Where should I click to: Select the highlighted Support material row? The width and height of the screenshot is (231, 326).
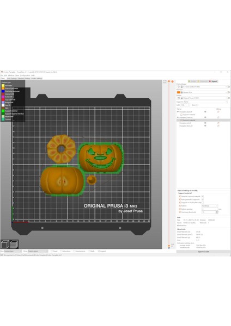(203, 120)
